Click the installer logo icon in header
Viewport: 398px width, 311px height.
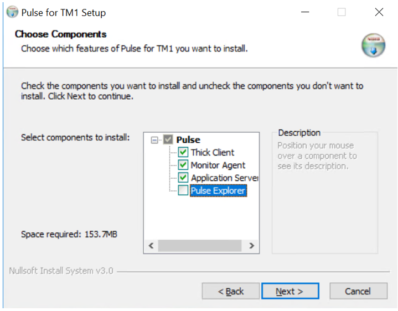coord(373,45)
